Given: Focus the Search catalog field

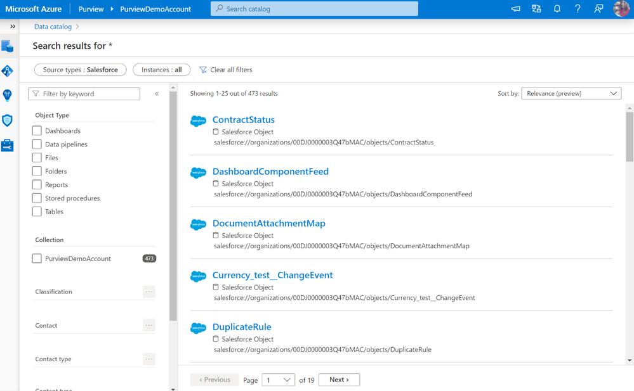Looking at the screenshot, I should [314, 8].
